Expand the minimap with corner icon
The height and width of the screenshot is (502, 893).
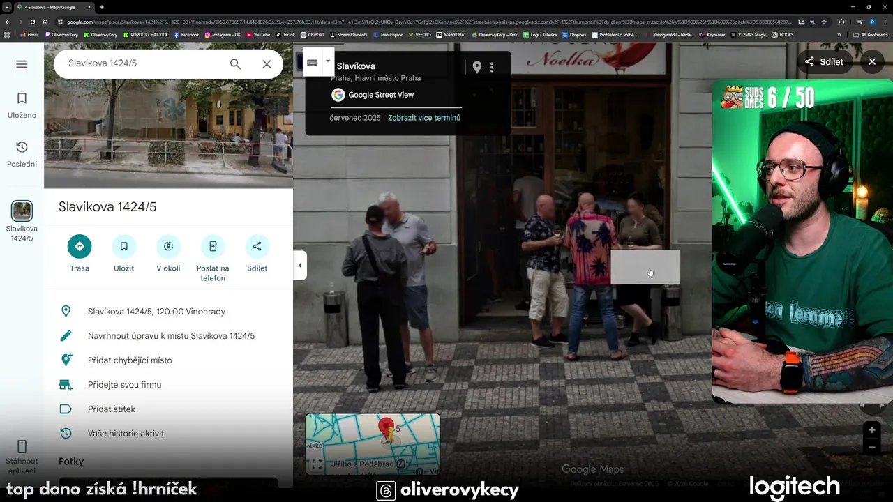click(x=316, y=464)
